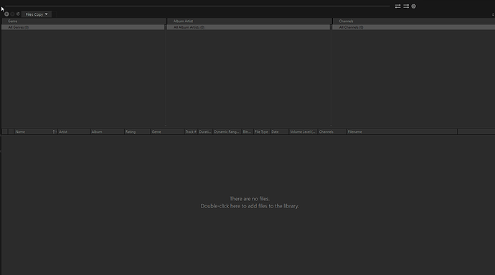
Task: Click the Filename column header
Action: click(x=402, y=132)
